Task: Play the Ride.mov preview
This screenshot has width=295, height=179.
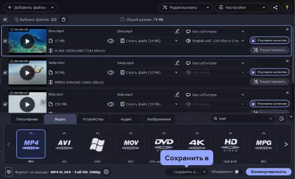Action: (27, 105)
